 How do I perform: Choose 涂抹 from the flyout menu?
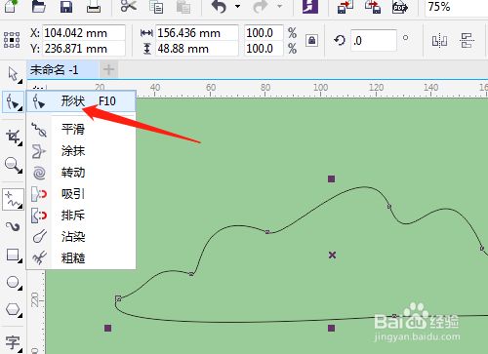point(81,151)
